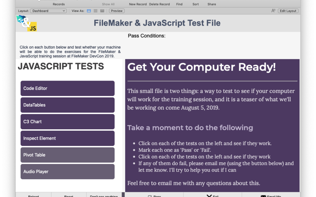Image resolution: width=316 pixels, height=197 pixels.
Task: Click the "FileMaker & JavaScript Test File" title
Action: point(157,23)
